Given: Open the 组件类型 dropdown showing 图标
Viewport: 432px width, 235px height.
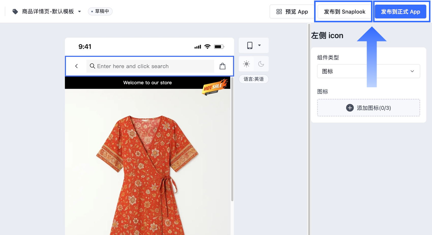Looking at the screenshot, I should click(x=368, y=71).
